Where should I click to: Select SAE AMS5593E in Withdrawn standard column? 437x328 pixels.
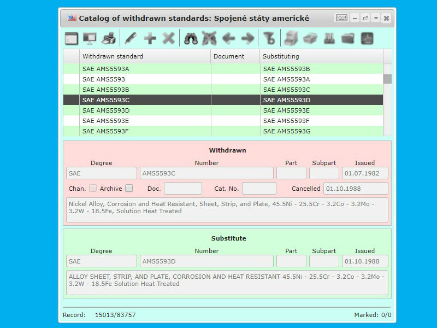point(105,121)
